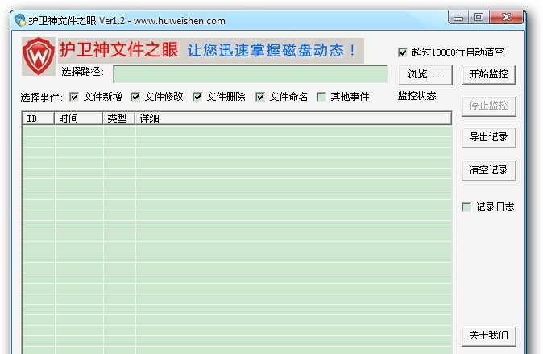The image size is (543, 354).
Task: Sort by the ID column header
Action: point(38,119)
